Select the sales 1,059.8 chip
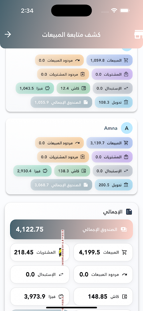Image resolution: width=143 pixels, height=311 pixels. [109, 60]
